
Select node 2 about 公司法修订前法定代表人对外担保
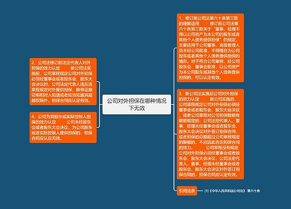click(63, 81)
